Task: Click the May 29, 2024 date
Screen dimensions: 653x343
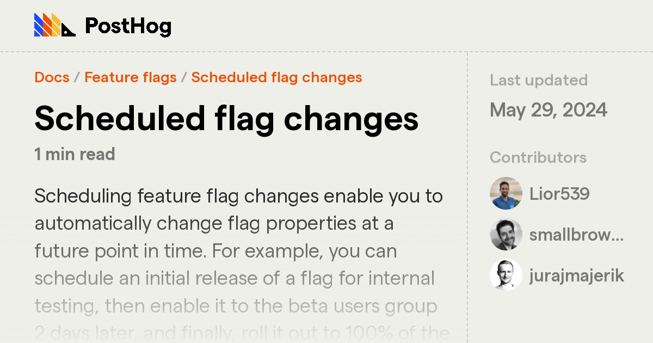Action: 549,110
